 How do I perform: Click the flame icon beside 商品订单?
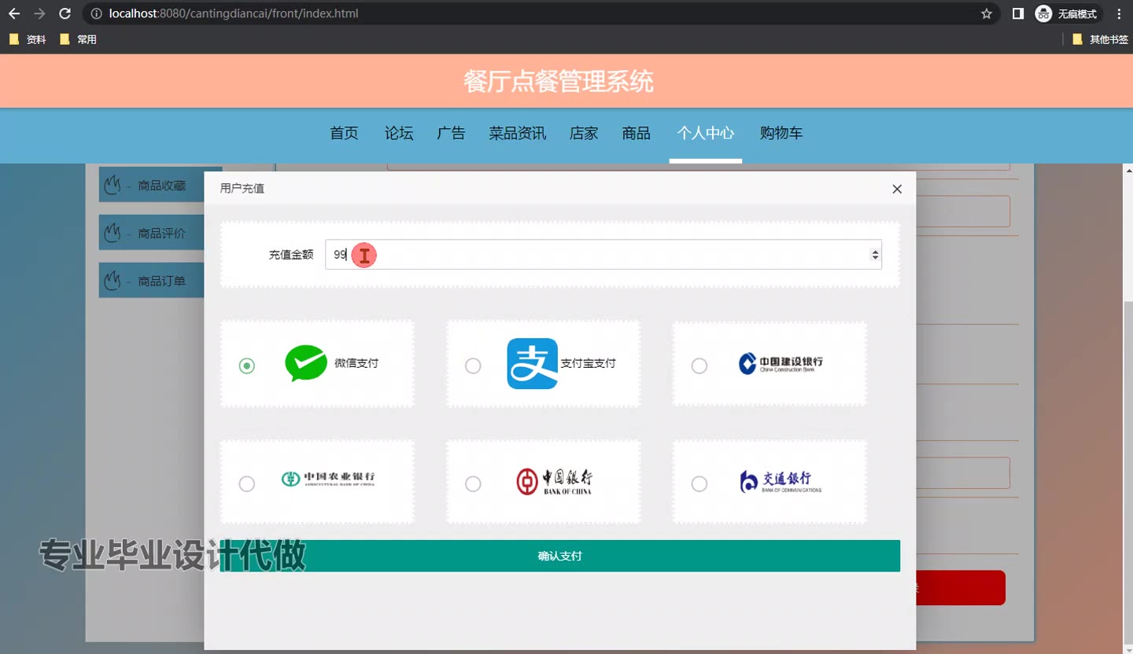pyautogui.click(x=113, y=280)
